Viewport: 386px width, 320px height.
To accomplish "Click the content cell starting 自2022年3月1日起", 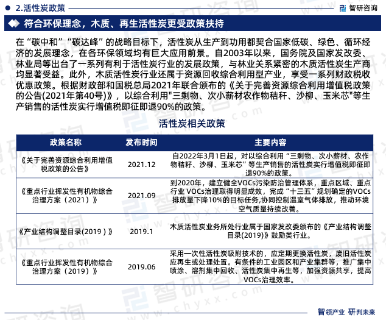I will tap(270, 165).
